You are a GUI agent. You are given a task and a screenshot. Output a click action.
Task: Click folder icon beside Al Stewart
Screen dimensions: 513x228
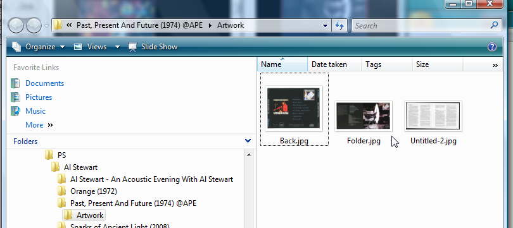pyautogui.click(x=55, y=167)
